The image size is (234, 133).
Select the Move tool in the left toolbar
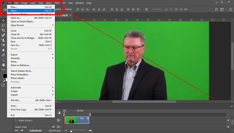(3, 20)
